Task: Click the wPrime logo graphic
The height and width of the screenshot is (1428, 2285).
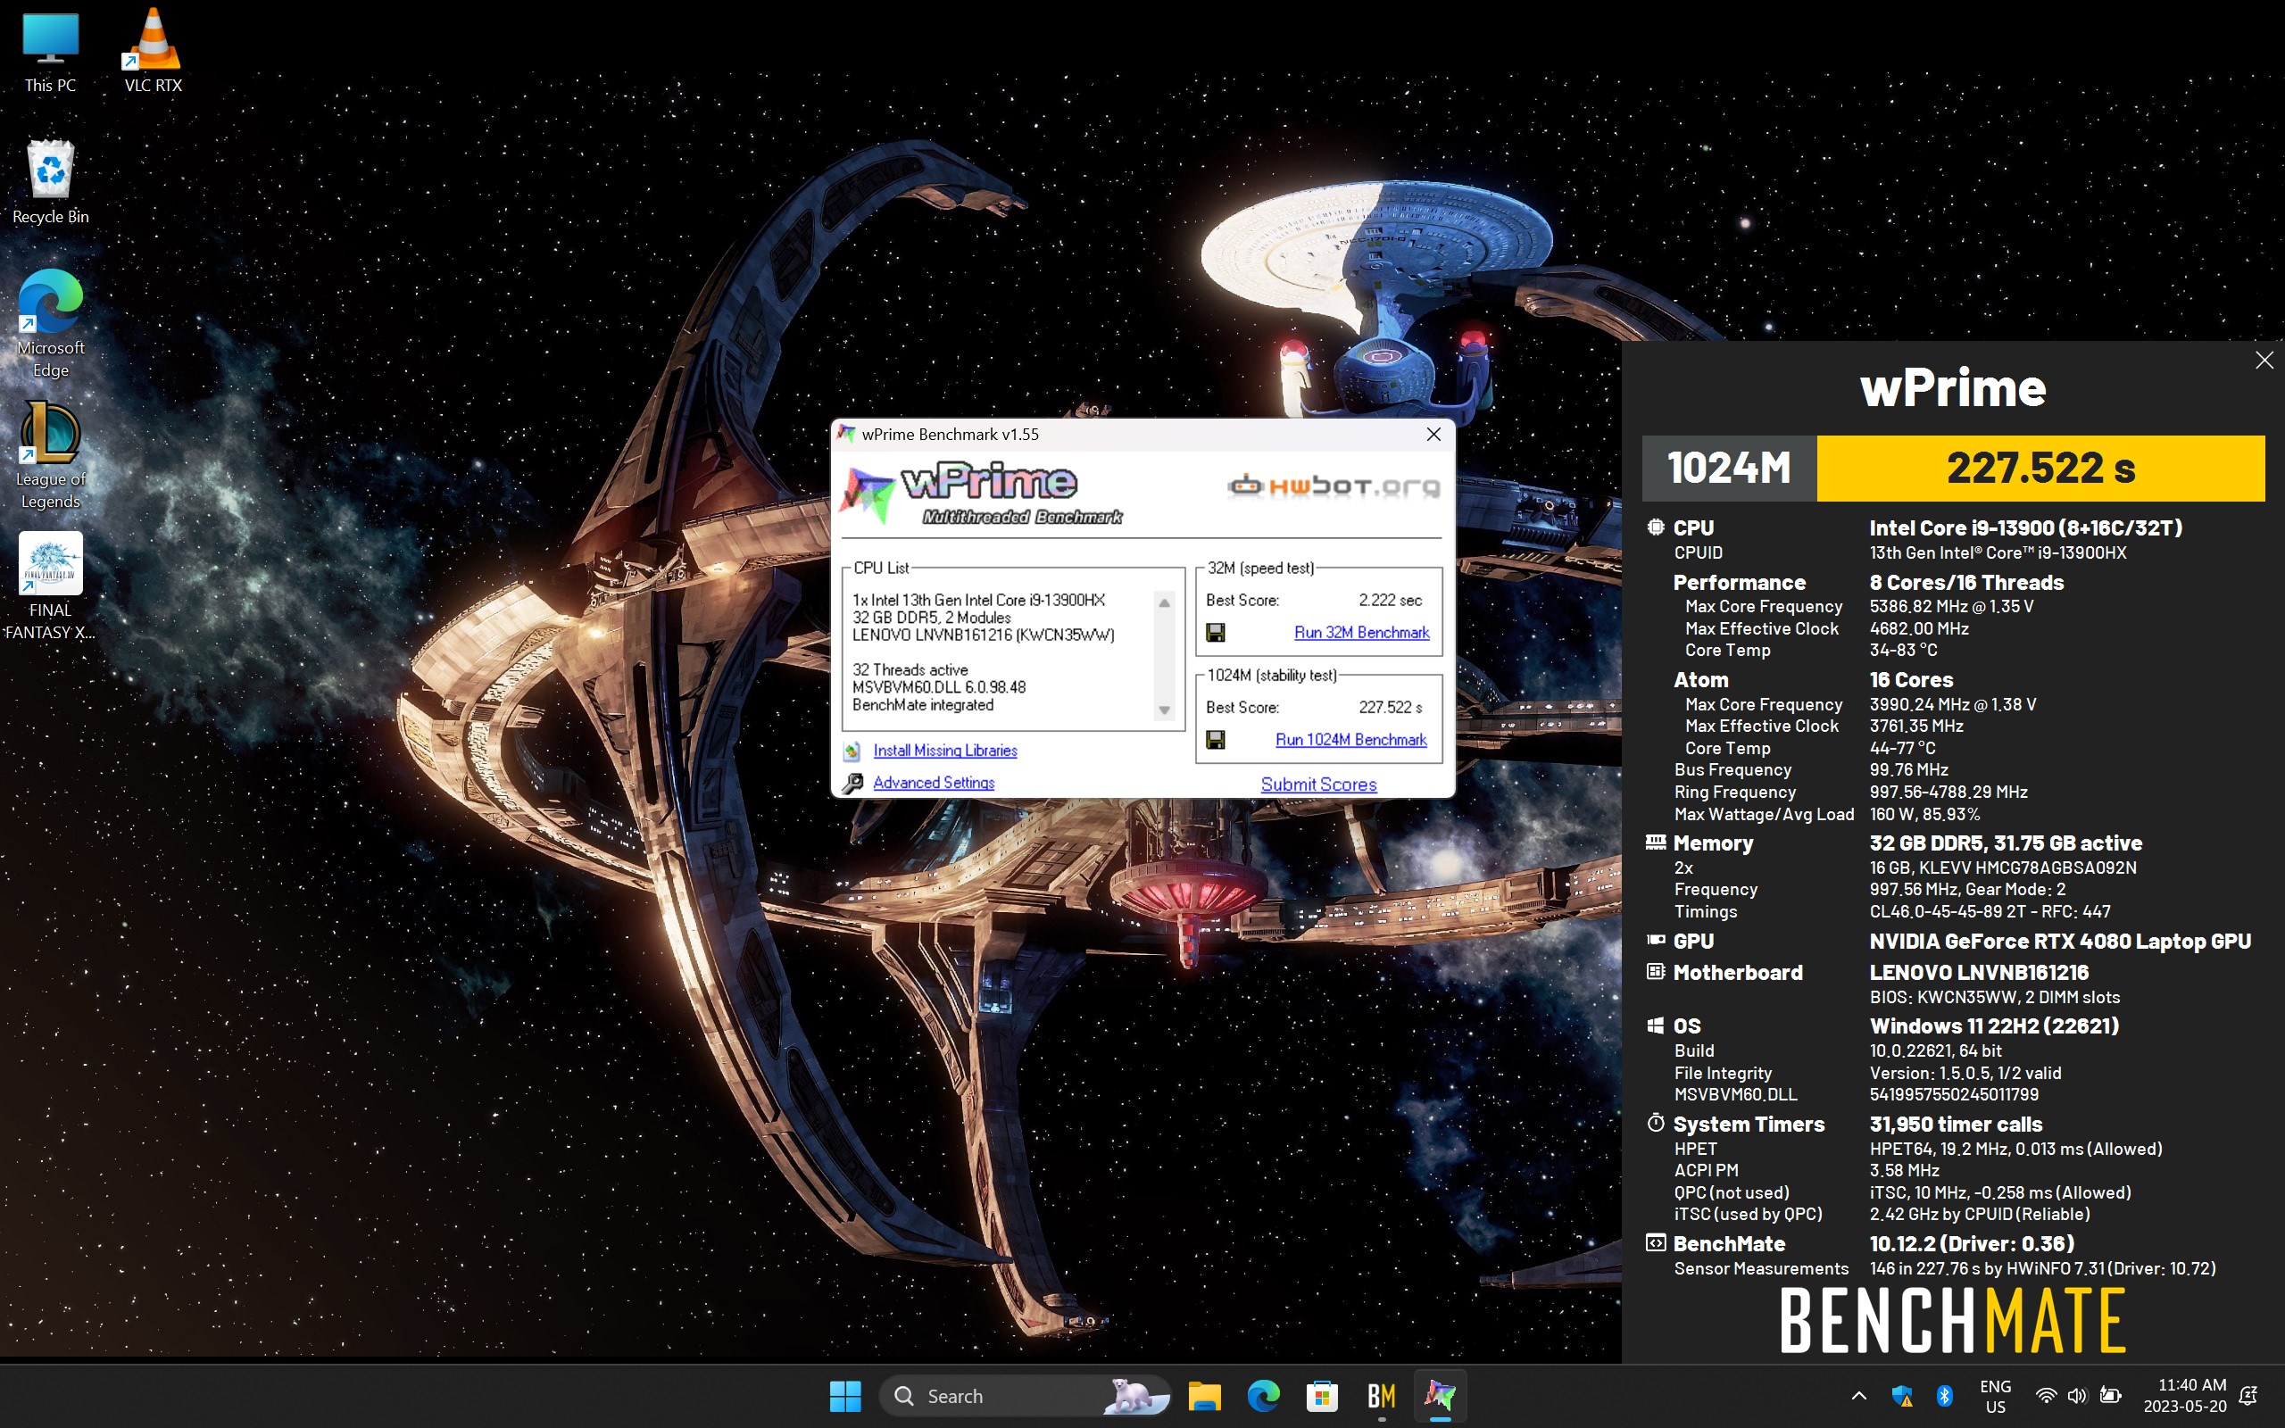Action: [x=982, y=493]
